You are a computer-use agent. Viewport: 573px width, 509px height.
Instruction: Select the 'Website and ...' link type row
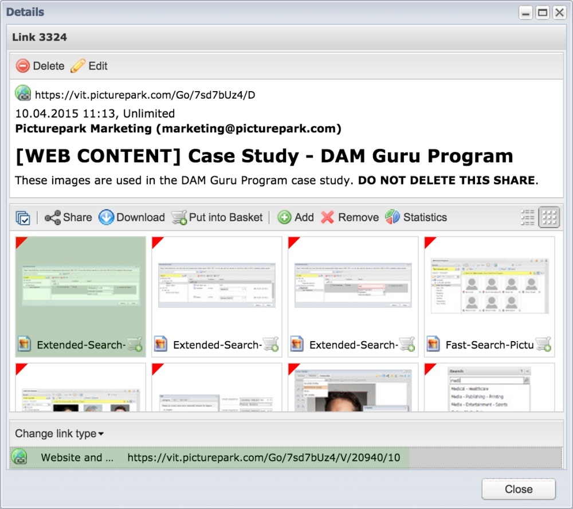[286, 457]
